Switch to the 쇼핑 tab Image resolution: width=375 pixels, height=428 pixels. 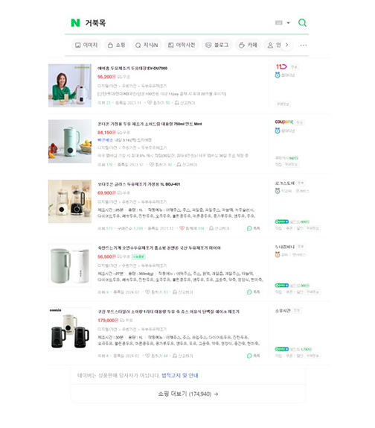(117, 45)
